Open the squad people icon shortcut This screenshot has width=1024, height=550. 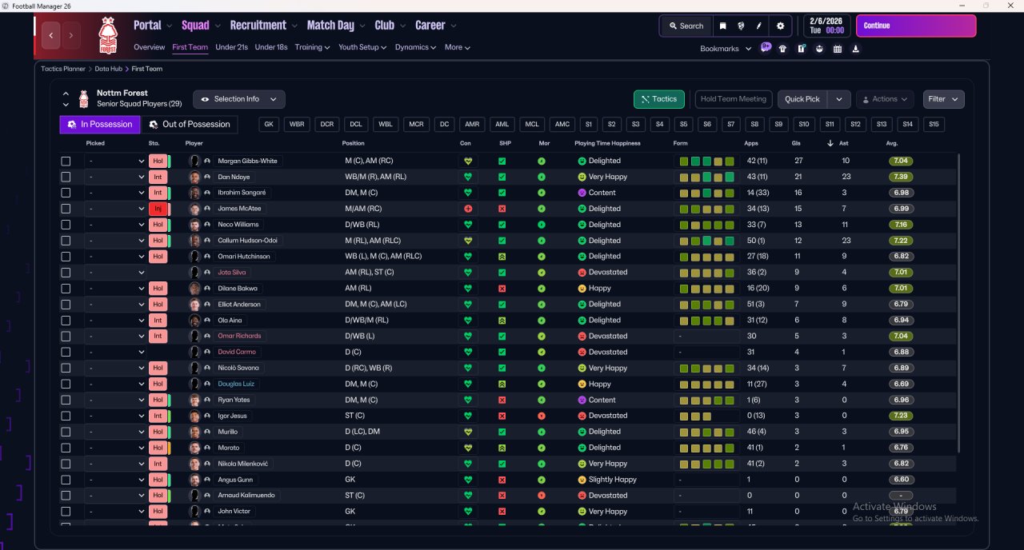[819, 49]
